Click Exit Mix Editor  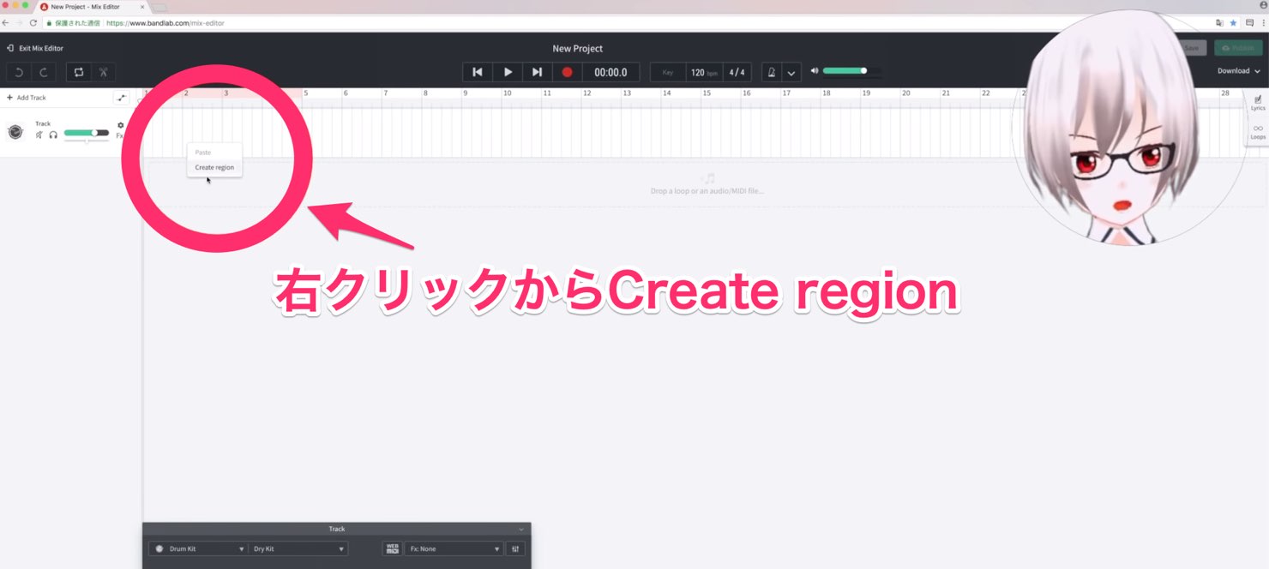click(x=35, y=48)
